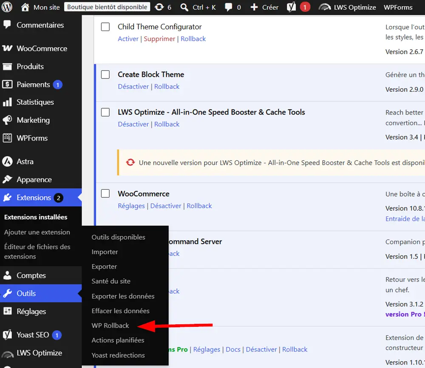The image size is (425, 368).
Task: Click Rollback under Child Theme Configurator
Action: 193,39
